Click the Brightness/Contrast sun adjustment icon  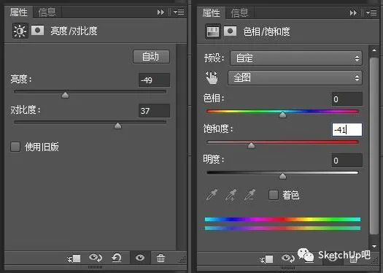[x=20, y=31]
